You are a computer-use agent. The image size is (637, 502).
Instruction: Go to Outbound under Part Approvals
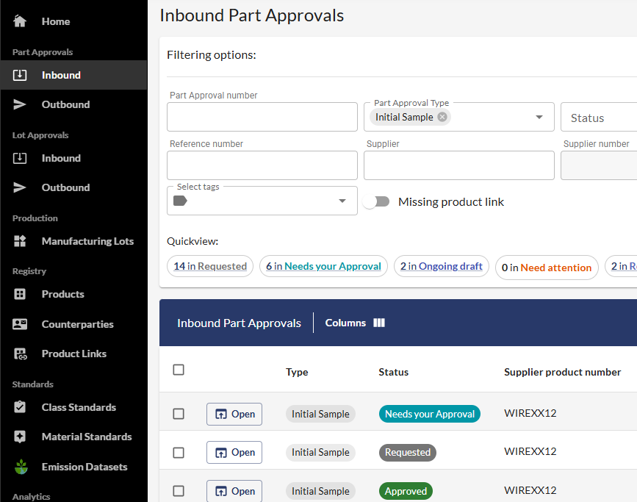(x=65, y=104)
